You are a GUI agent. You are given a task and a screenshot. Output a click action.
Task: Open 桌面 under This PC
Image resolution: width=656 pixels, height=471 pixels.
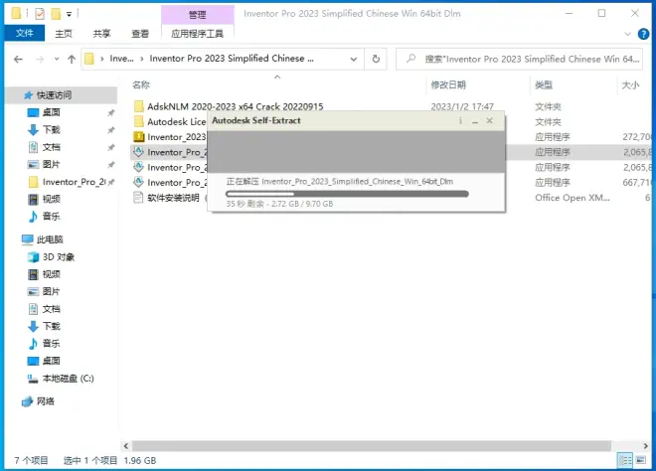(51, 361)
